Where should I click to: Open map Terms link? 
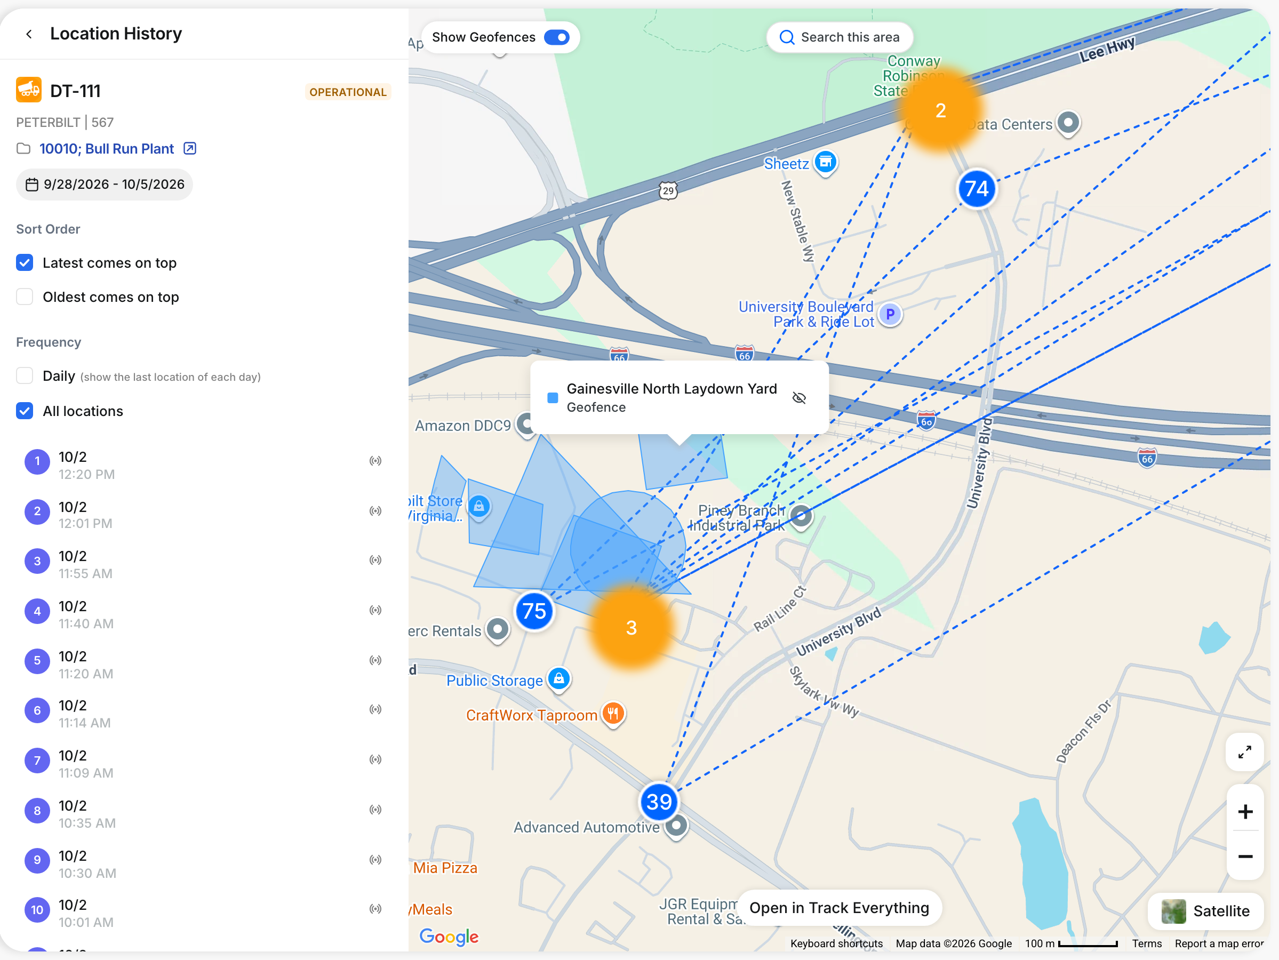[1147, 943]
